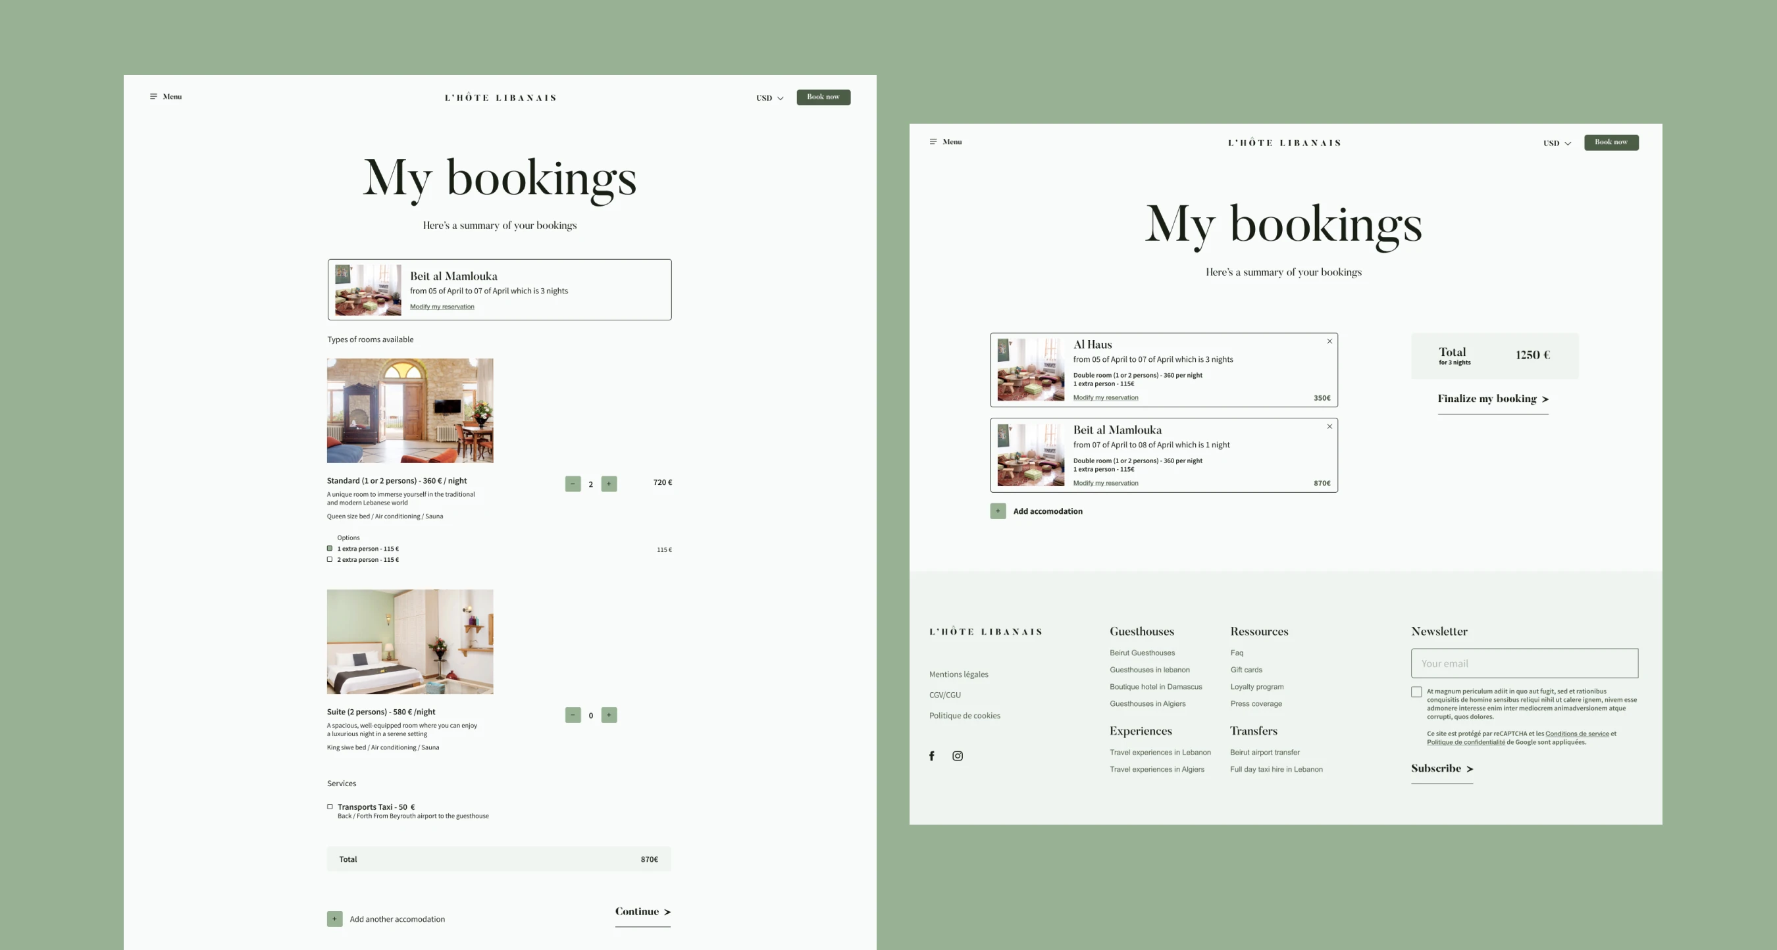Tick the newsletter consent checkbox

(x=1416, y=691)
